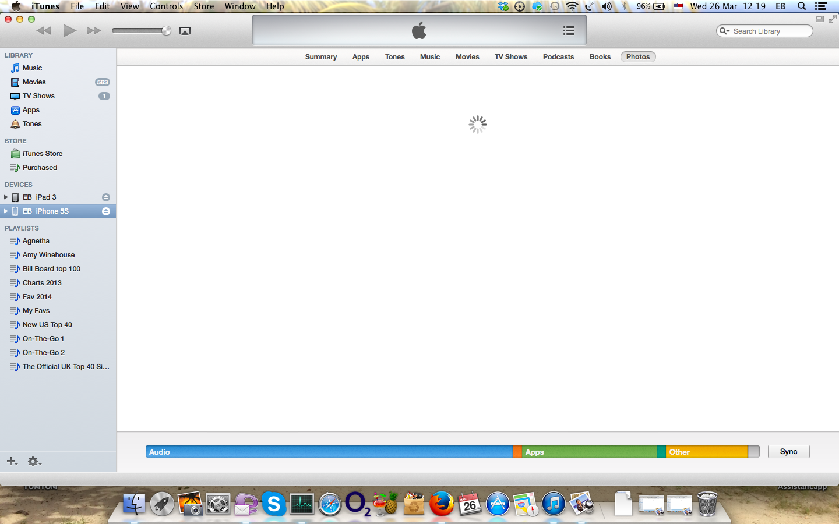Adjust the volume slider knob
839x524 pixels.
pyautogui.click(x=167, y=31)
